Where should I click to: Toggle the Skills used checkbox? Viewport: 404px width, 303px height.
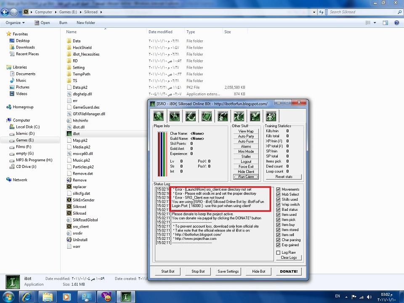click(278, 199)
